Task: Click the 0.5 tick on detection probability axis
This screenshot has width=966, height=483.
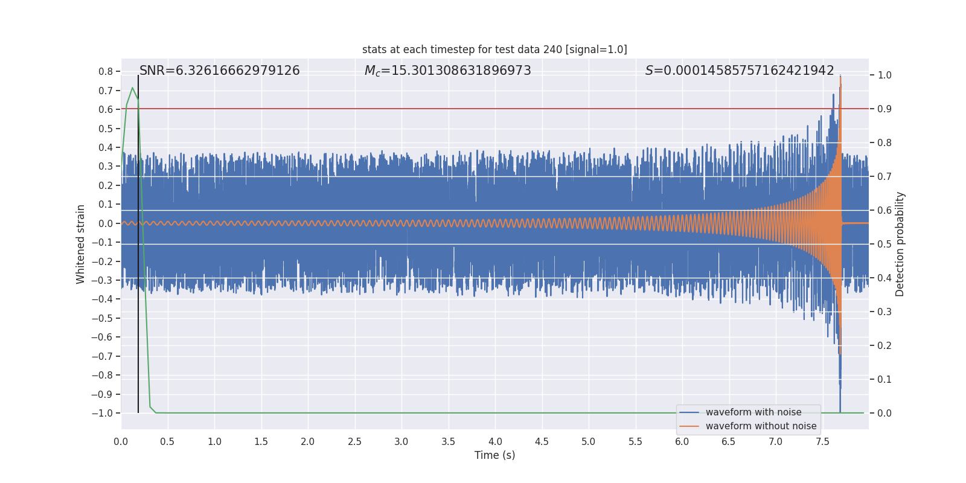Action: pos(884,245)
